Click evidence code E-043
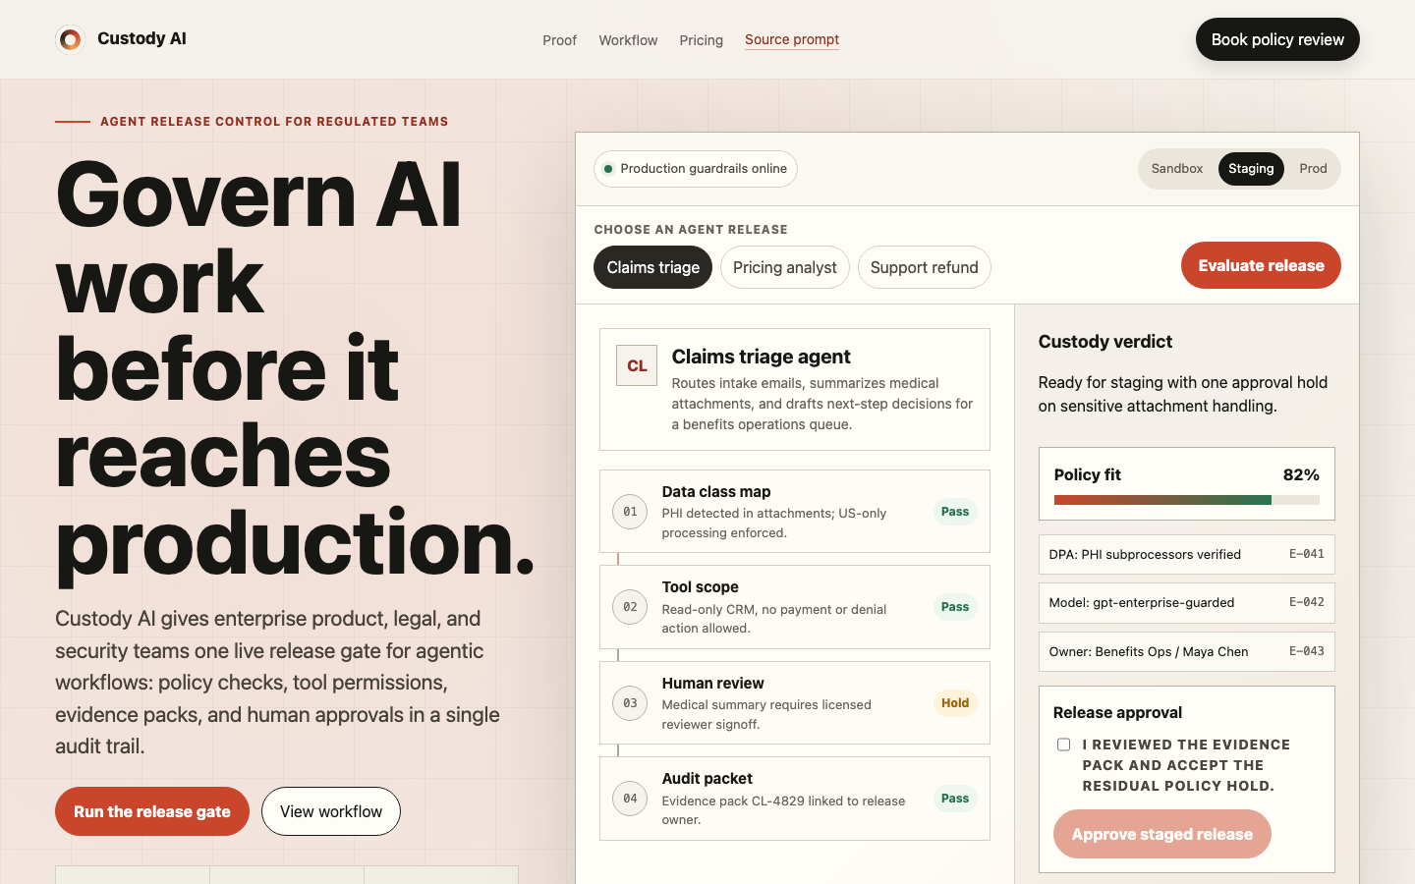 coord(1307,651)
